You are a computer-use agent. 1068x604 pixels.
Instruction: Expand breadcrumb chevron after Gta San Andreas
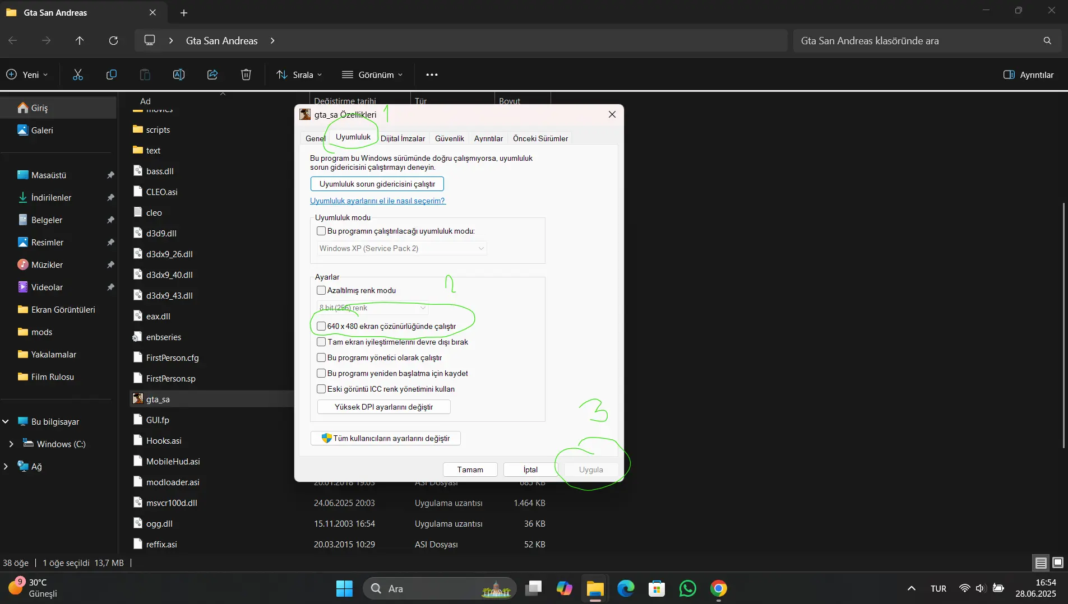tap(272, 40)
